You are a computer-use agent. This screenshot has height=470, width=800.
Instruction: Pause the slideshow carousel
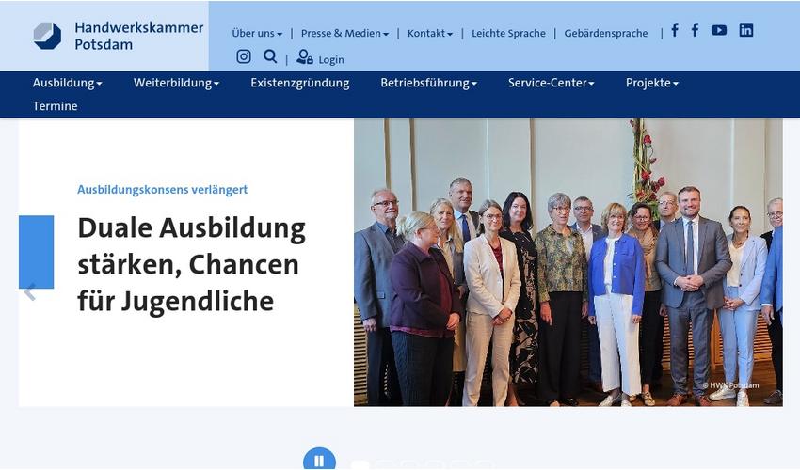(319, 461)
